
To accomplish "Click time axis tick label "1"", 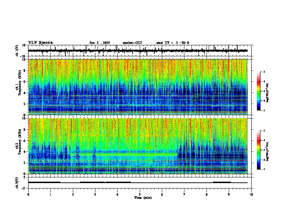I will [50, 194].
